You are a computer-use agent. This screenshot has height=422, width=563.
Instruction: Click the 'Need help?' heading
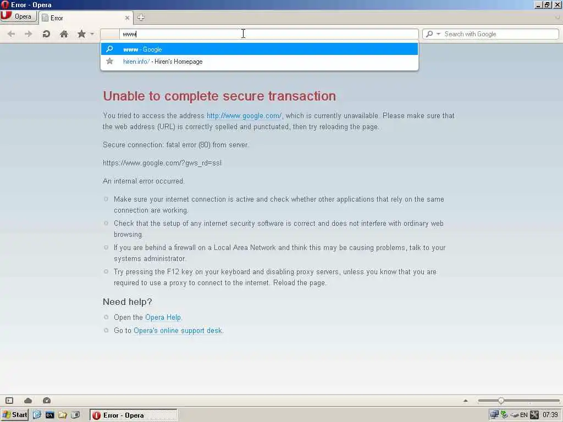click(128, 302)
